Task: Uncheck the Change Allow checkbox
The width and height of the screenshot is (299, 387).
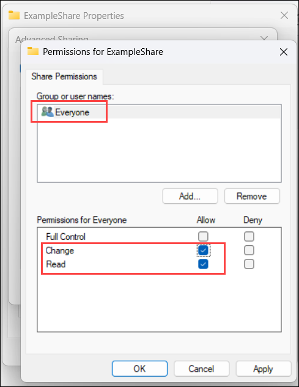Action: [x=203, y=250]
